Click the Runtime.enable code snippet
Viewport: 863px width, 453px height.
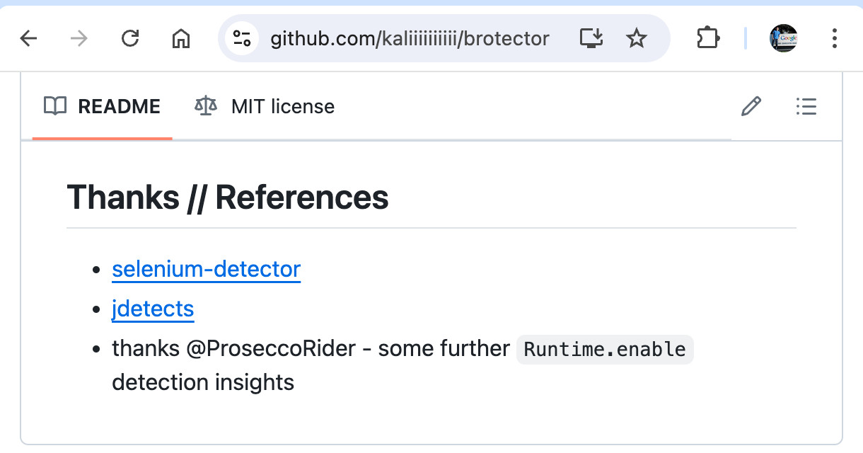[x=605, y=349]
